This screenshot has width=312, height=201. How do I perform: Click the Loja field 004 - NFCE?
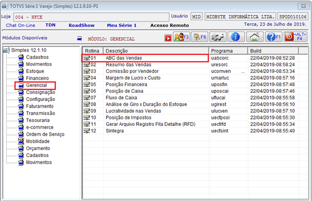coord(91,17)
